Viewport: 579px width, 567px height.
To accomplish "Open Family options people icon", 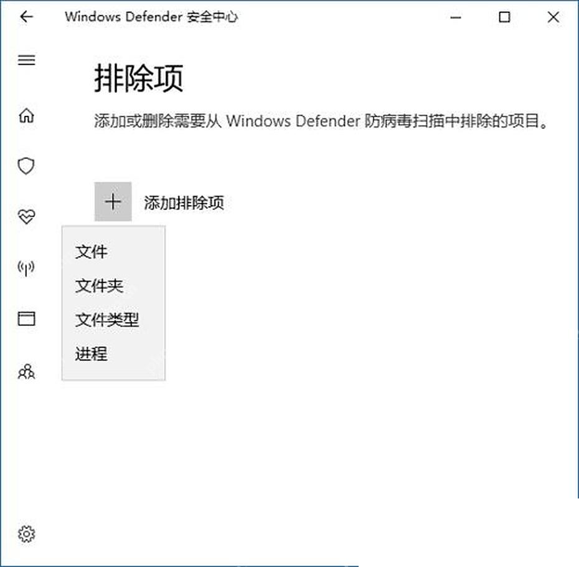I will (x=27, y=372).
